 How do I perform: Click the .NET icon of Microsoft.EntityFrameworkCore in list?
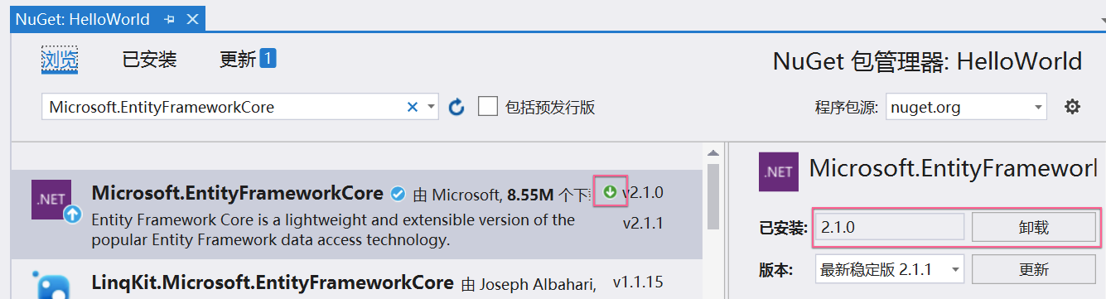point(51,200)
